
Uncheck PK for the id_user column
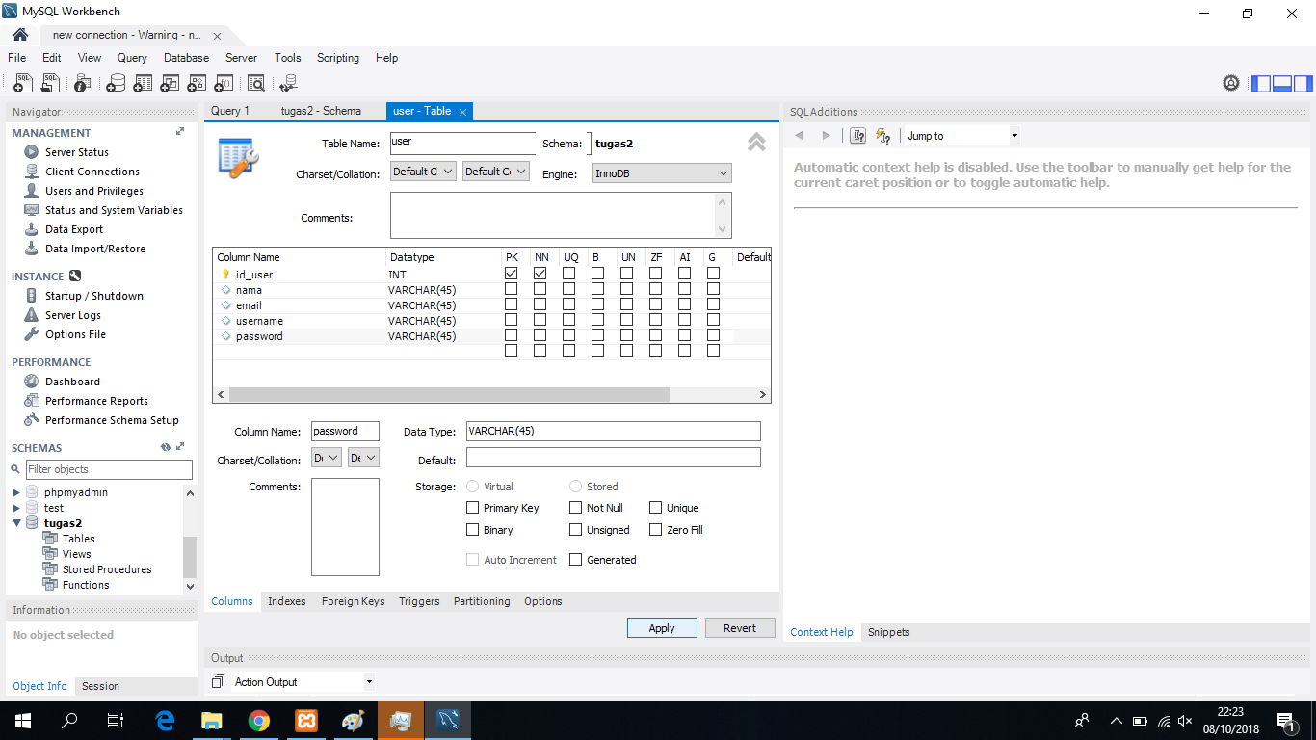point(511,274)
